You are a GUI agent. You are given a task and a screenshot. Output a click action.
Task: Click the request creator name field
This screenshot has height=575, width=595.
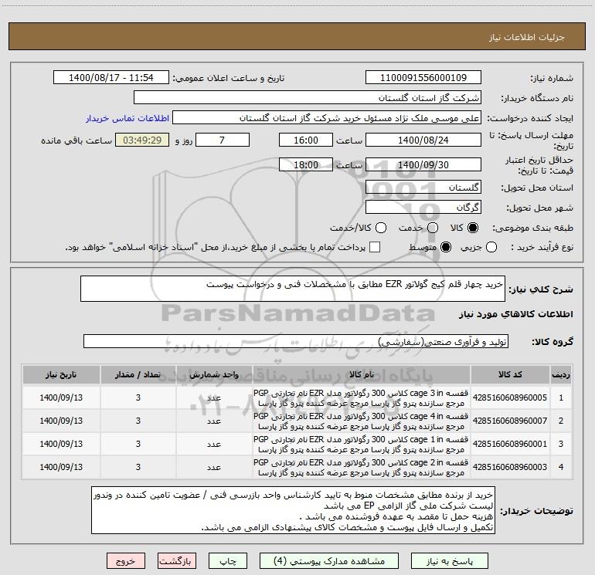coord(327,118)
